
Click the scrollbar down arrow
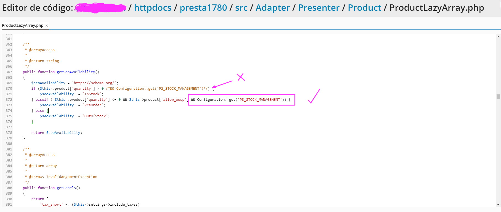pos(498,205)
